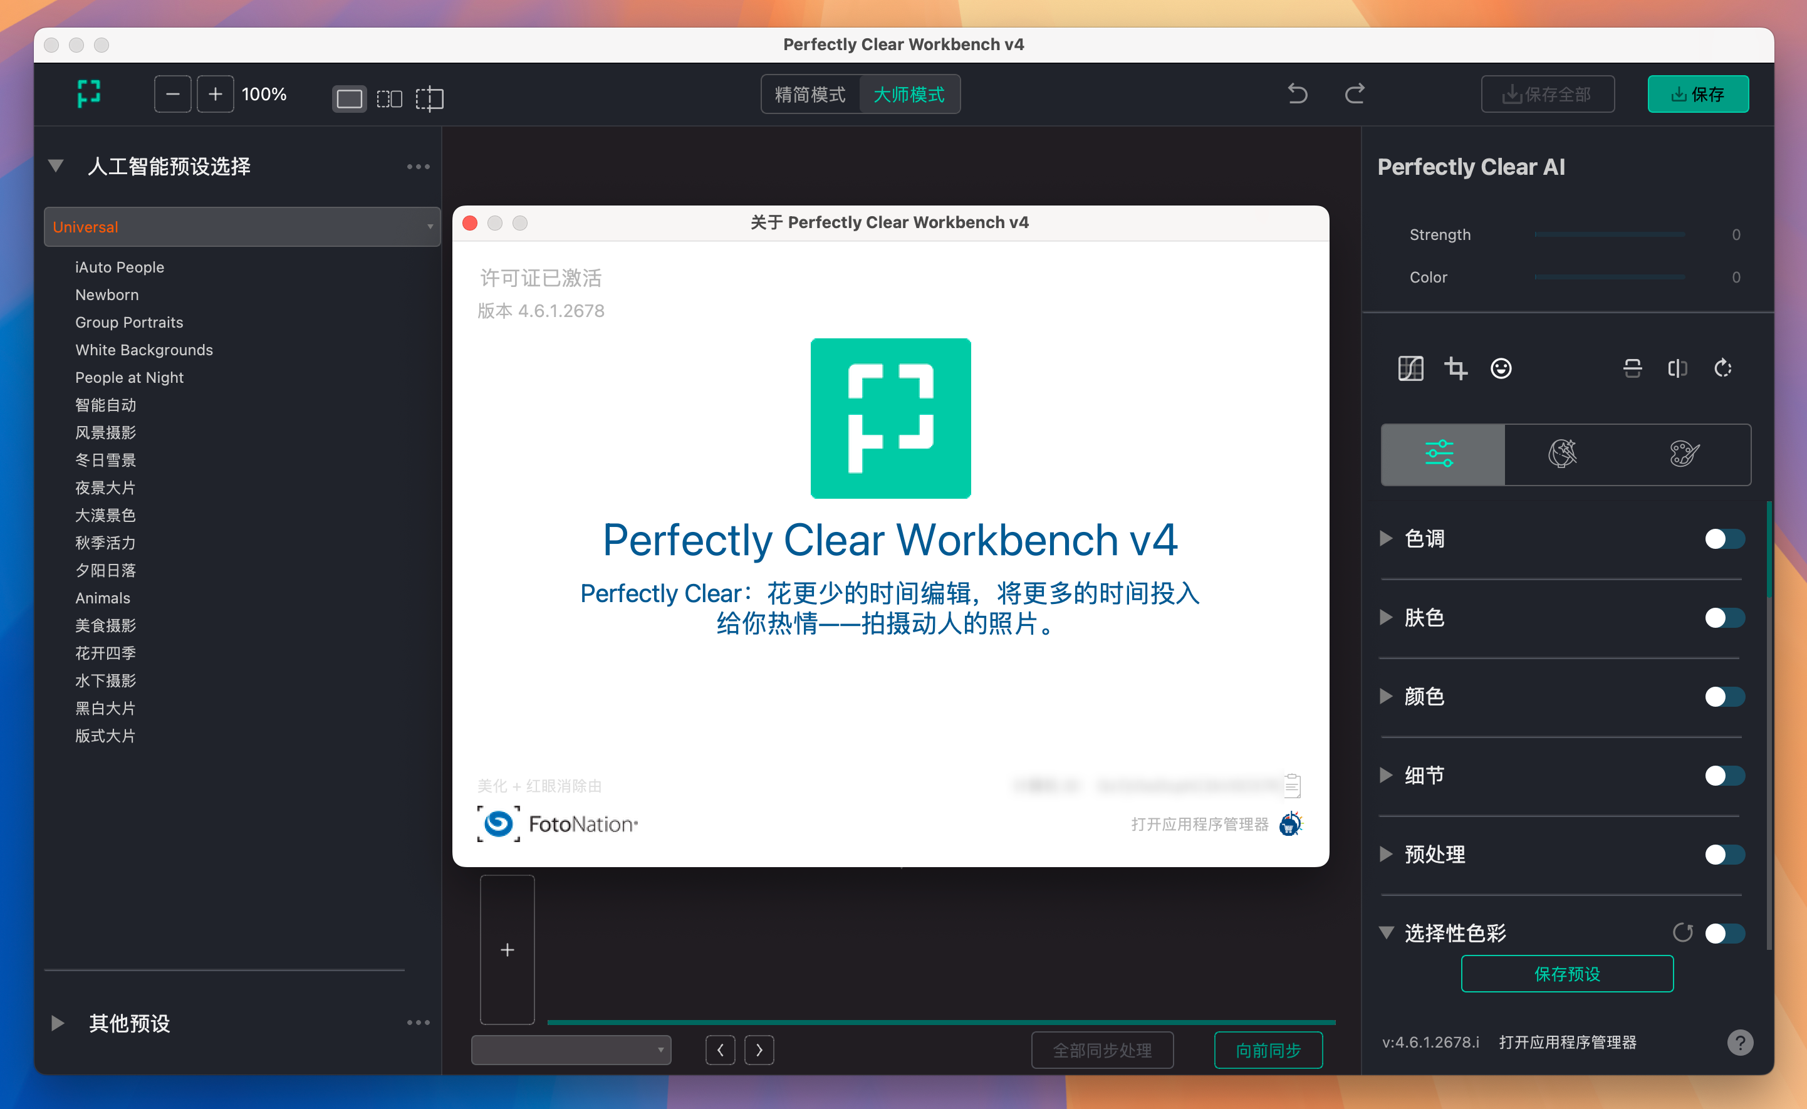
Task: Select the 风景摄影 preset
Action: click(106, 433)
